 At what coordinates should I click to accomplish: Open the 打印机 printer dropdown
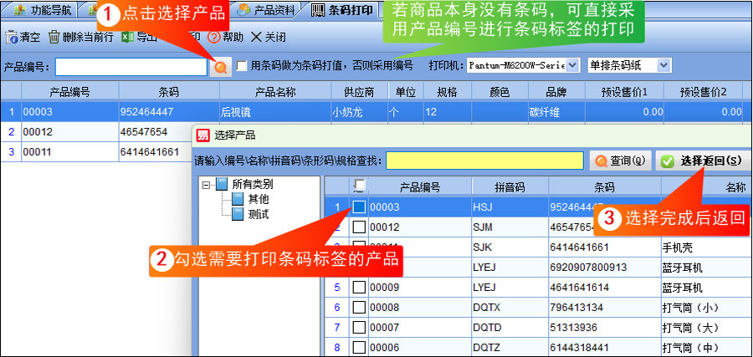[x=572, y=64]
